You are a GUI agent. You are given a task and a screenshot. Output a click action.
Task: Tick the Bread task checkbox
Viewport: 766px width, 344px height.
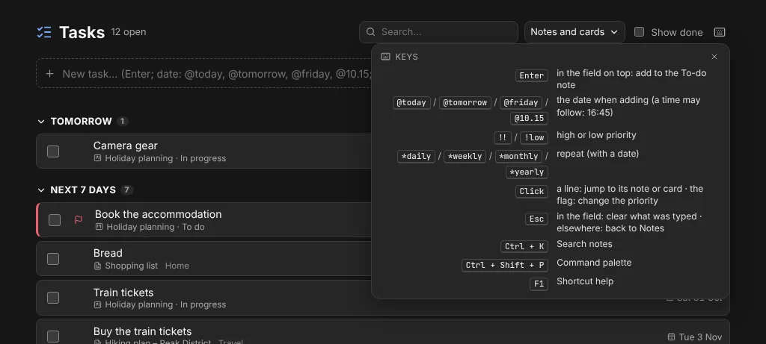tap(53, 259)
